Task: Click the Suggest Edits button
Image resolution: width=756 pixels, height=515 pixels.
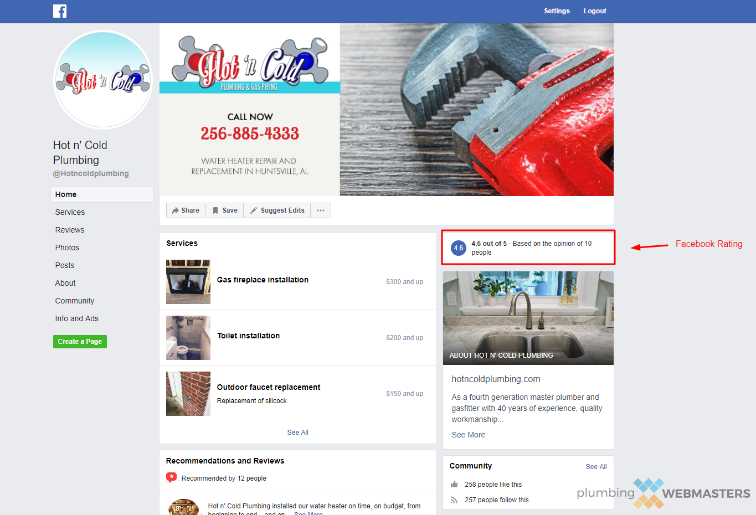Action: coord(277,210)
